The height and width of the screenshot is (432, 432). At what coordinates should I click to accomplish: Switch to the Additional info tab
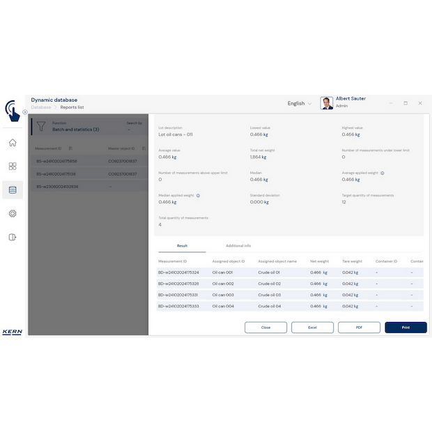(x=238, y=246)
